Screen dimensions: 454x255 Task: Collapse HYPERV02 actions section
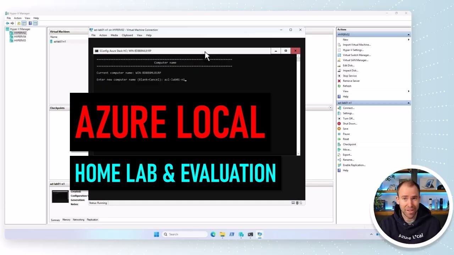coord(409,35)
